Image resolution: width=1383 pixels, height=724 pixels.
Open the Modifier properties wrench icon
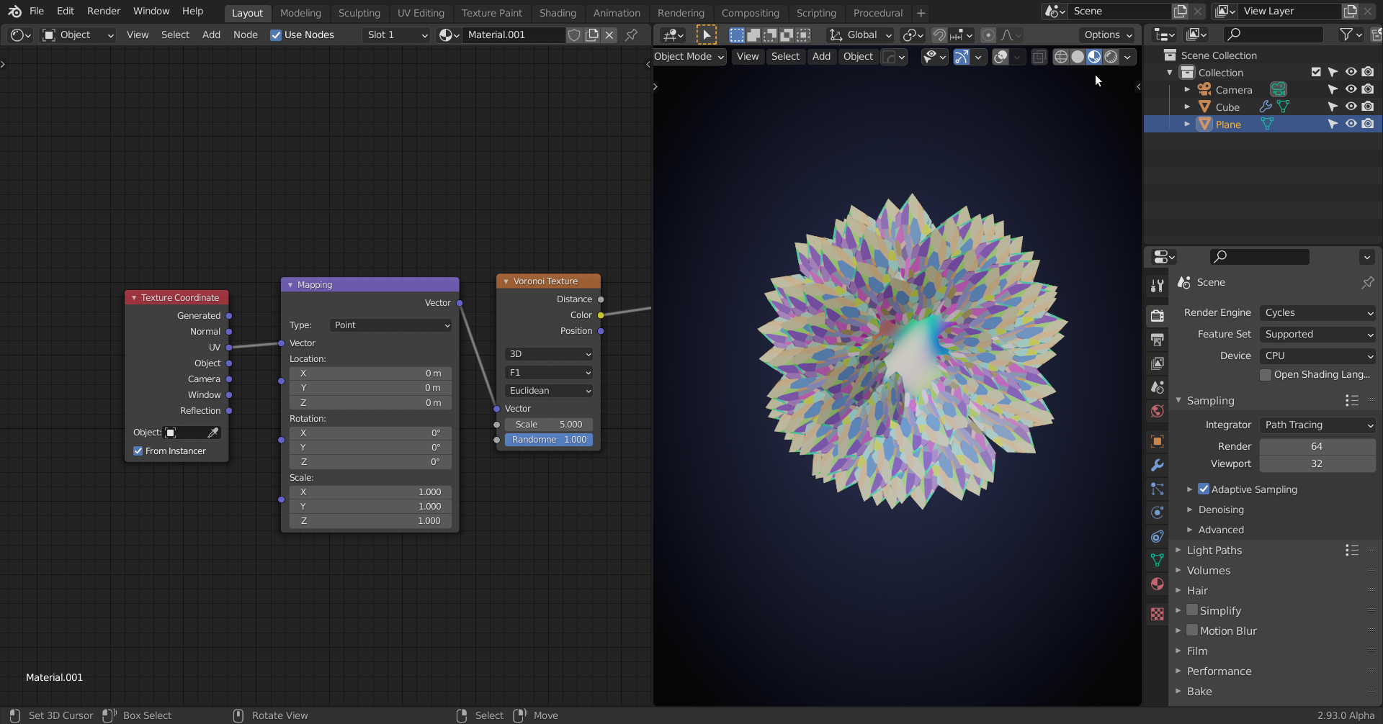point(1158,465)
